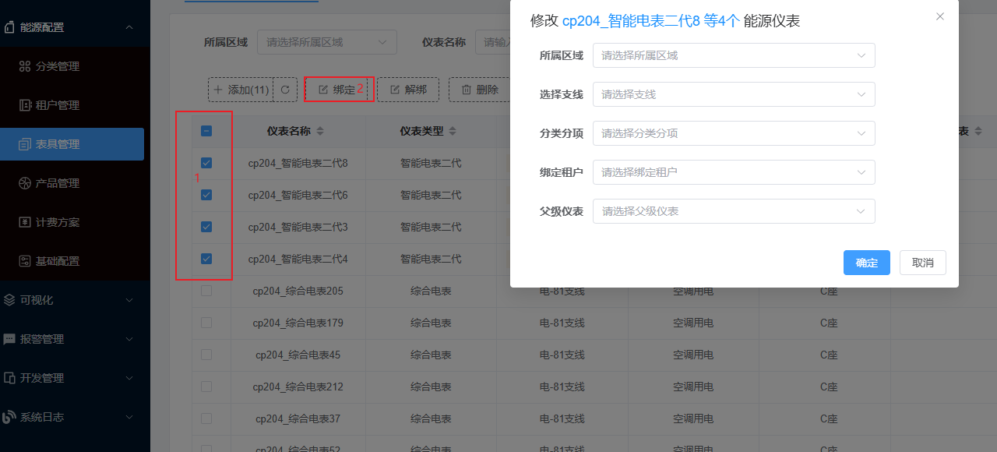Screen dimensions: 997x452
Task: Click the sort arrows next to 仪表类型
Action: coord(453,131)
